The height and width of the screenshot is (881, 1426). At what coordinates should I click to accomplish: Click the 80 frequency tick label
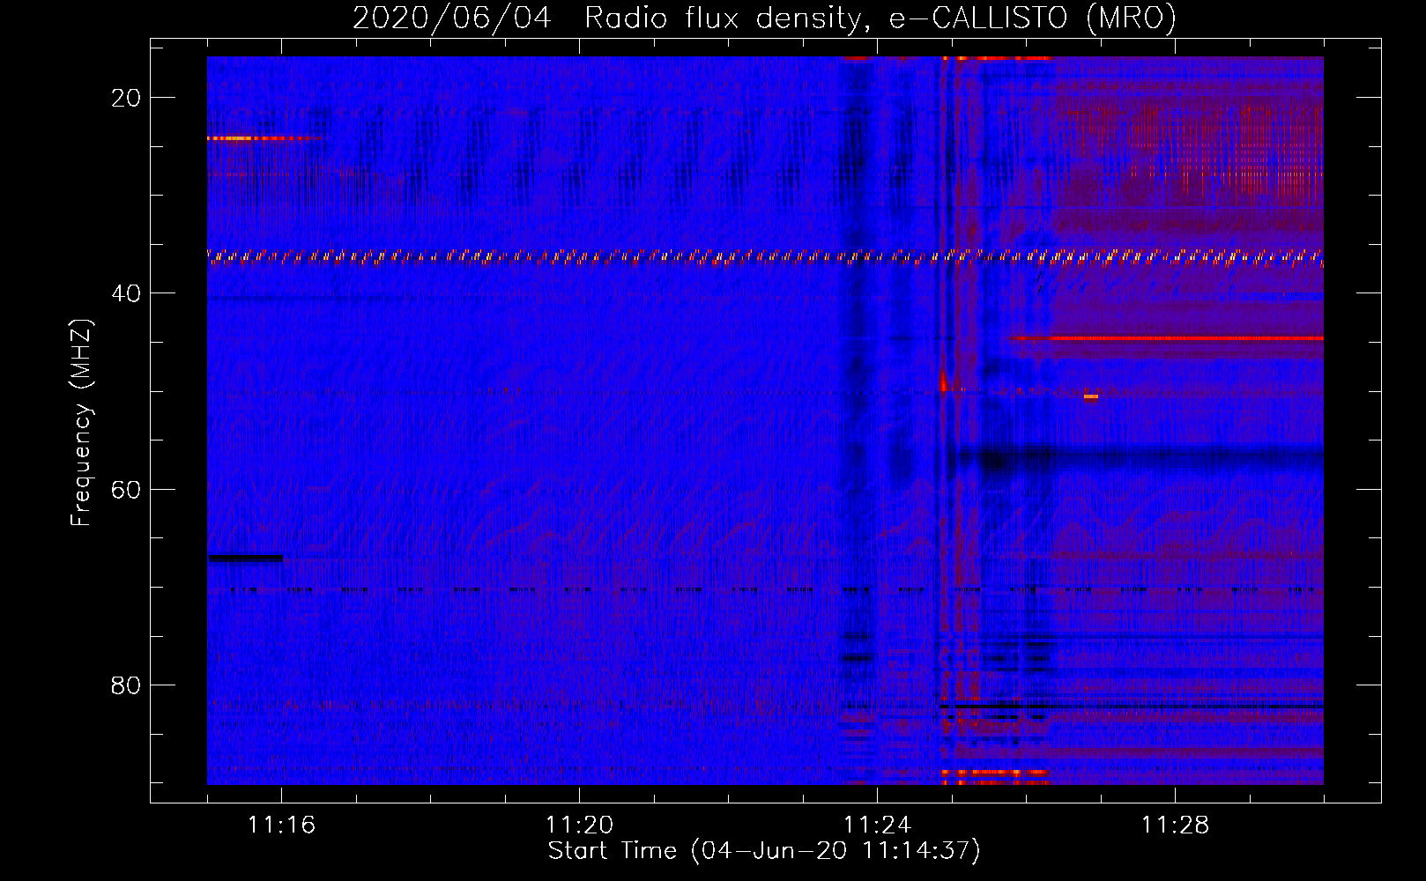[126, 685]
